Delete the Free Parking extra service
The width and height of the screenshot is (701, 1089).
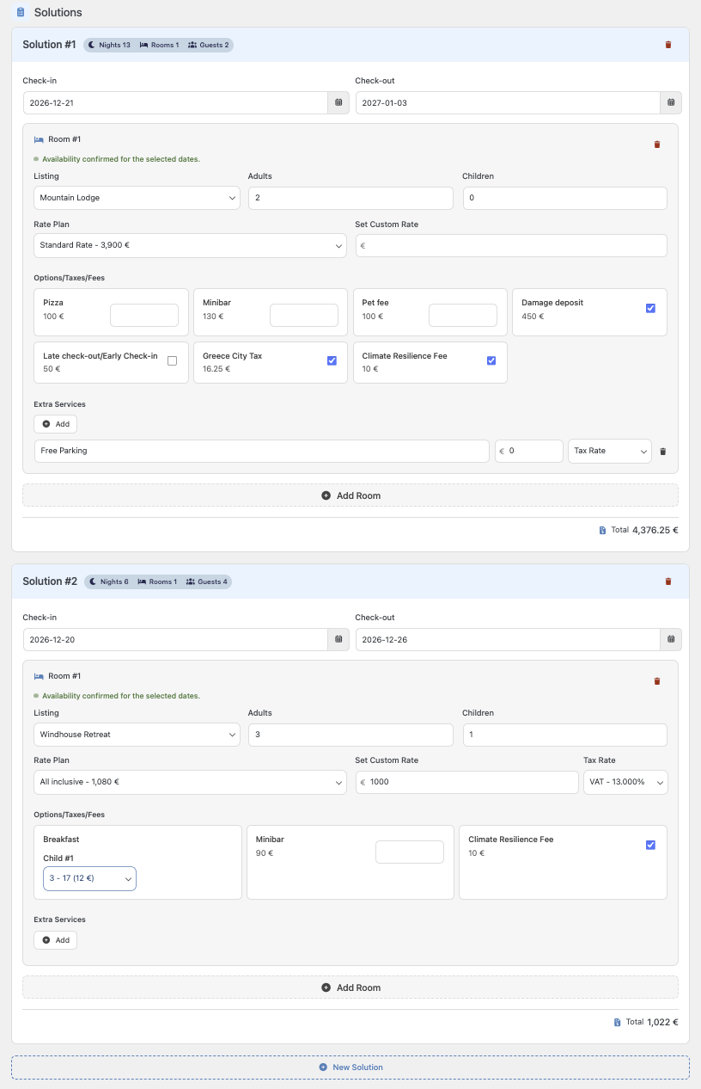click(x=662, y=451)
